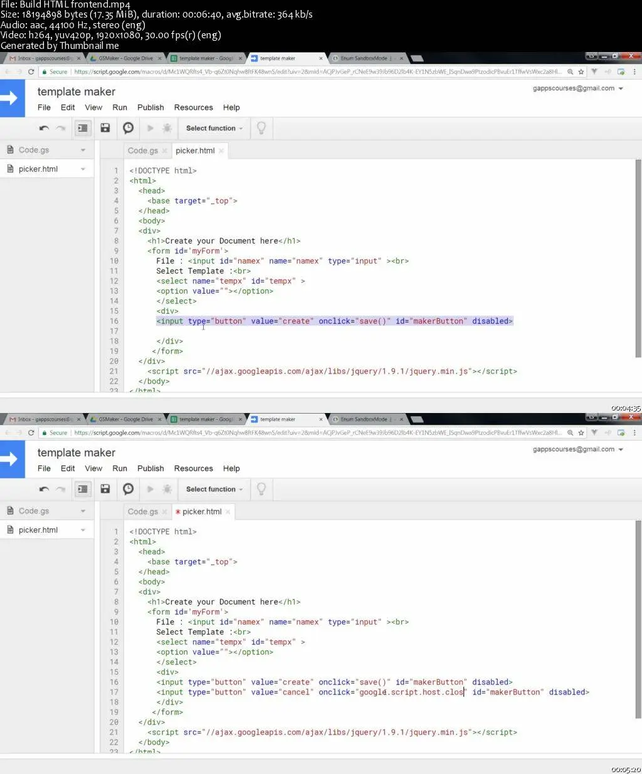642x774 pixels.
Task: Click Run play icon in the 00:04:35 frame
Action: [150, 128]
